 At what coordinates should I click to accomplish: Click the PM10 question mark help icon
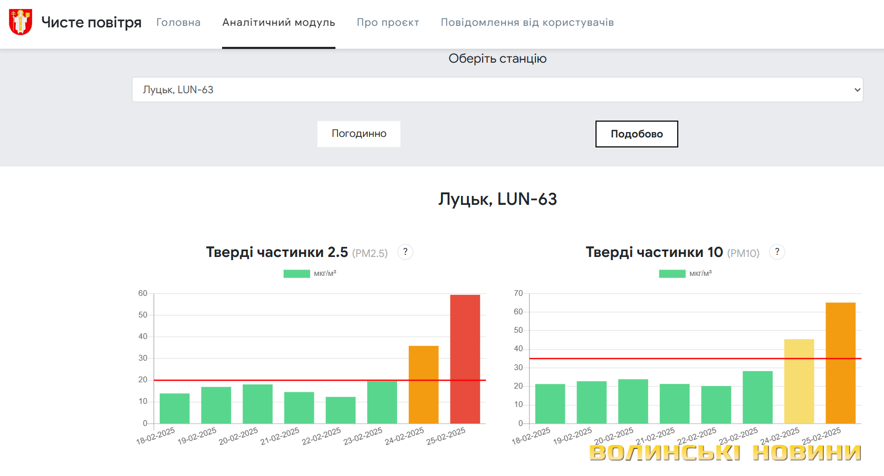777,252
